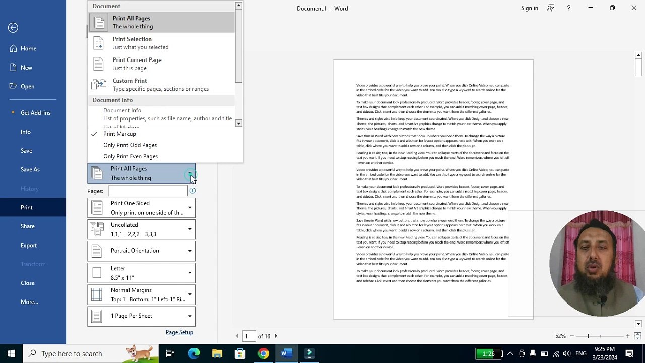Go to the previous preview page
This screenshot has height=363, width=645.
tap(237, 336)
